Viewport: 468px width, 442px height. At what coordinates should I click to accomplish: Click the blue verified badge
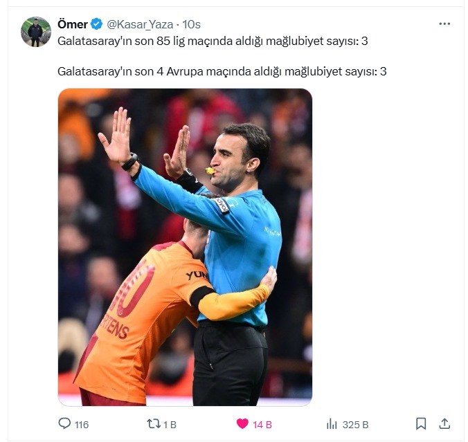tap(96, 24)
